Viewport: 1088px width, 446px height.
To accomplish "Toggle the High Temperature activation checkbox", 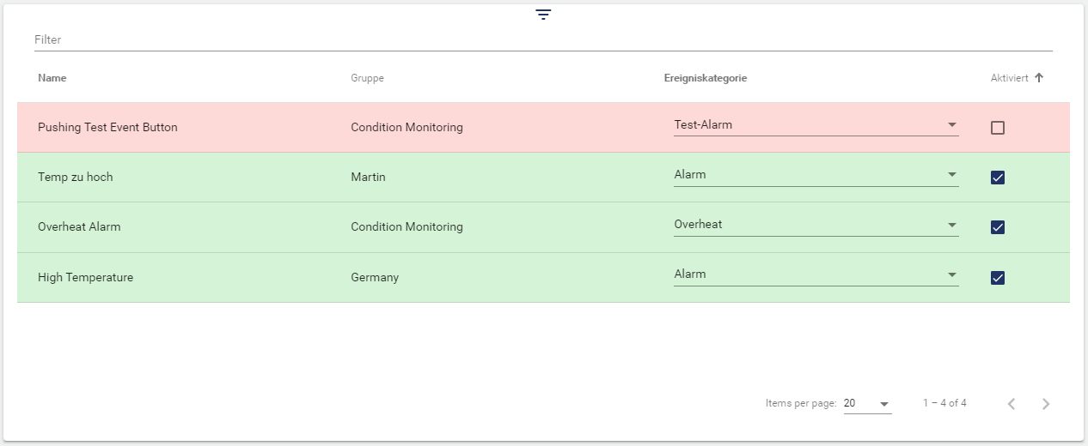I will click(x=998, y=277).
